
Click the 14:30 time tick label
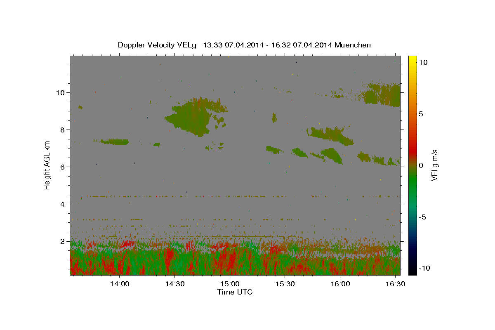point(175,284)
